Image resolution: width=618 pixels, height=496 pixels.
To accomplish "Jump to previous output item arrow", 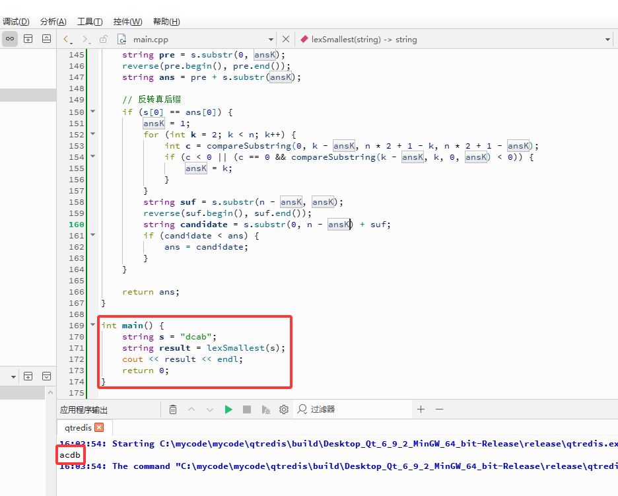I will (191, 409).
